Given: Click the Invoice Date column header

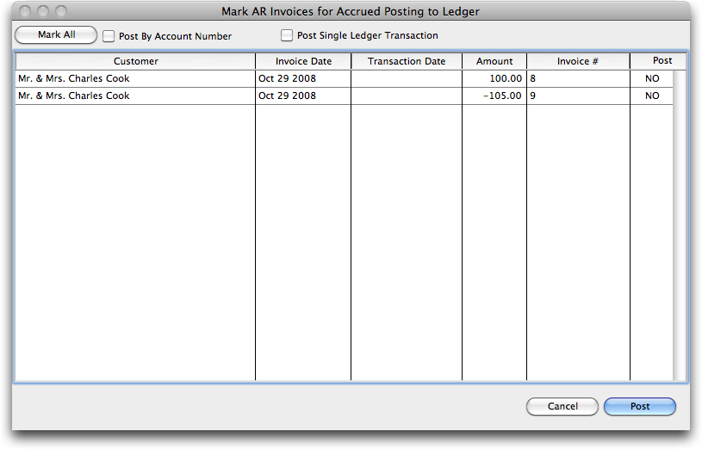Looking at the screenshot, I should tap(303, 61).
